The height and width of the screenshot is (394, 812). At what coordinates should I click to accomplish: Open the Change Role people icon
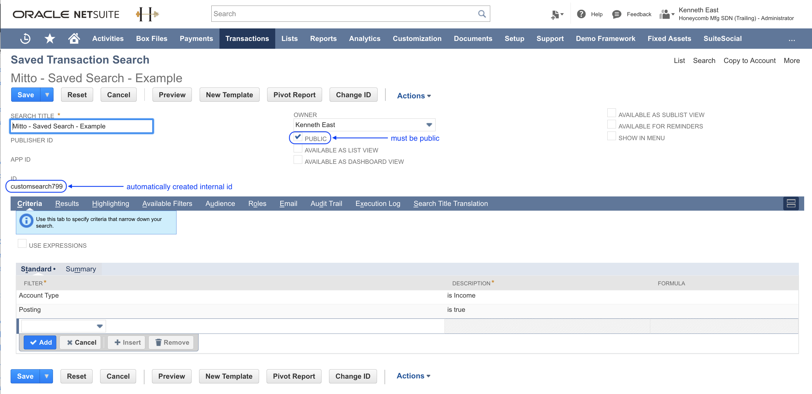666,14
